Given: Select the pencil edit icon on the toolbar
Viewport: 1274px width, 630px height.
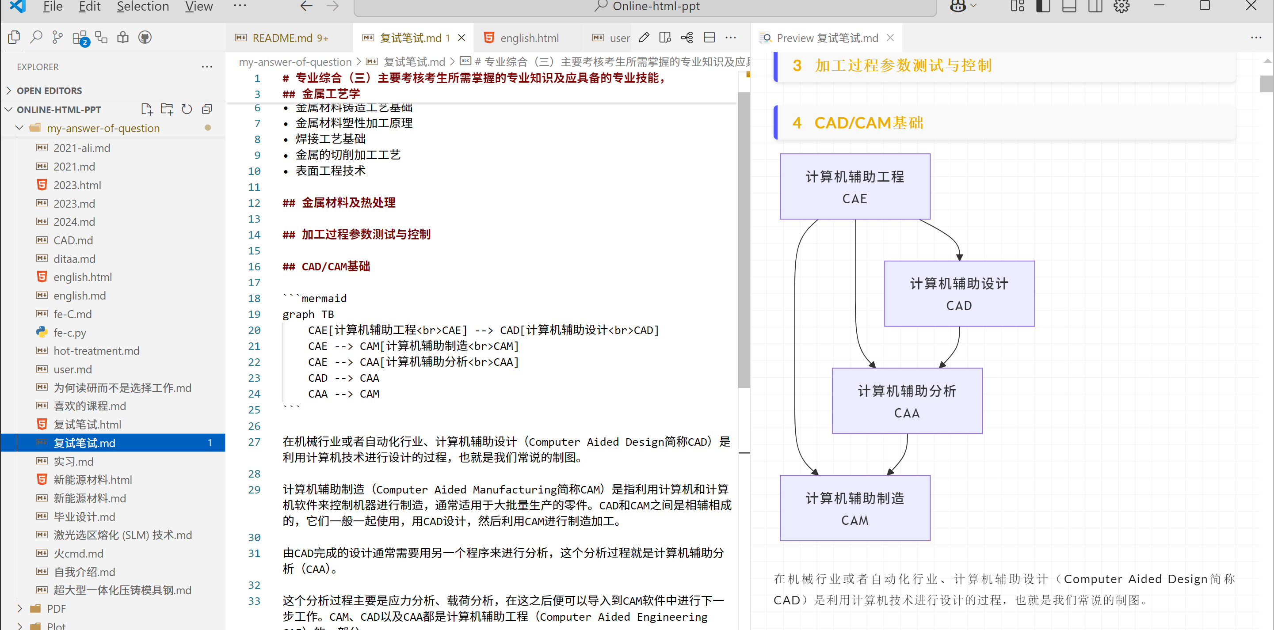Looking at the screenshot, I should click(644, 37).
